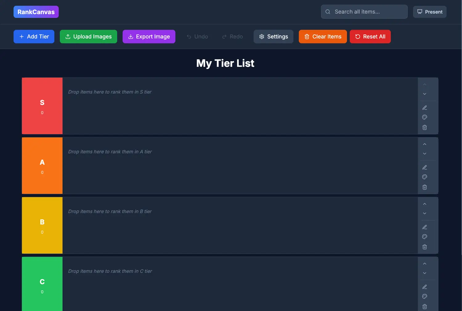462x311 pixels.
Task: Click the red S tier label
Action: (42, 106)
